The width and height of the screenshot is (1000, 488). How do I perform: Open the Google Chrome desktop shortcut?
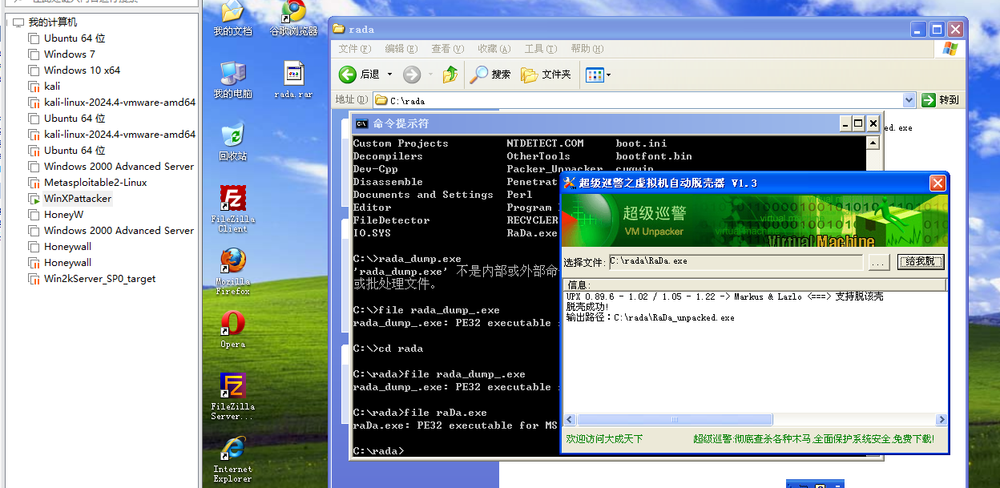[x=294, y=18]
